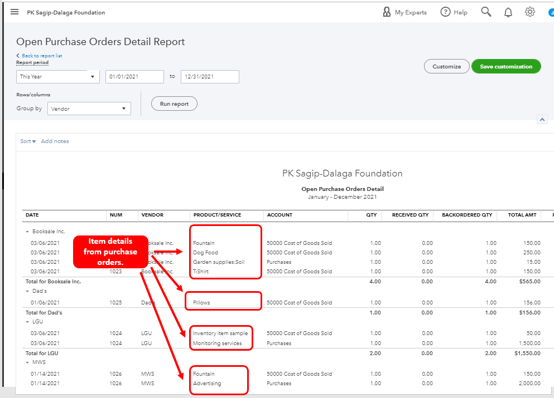554x398 pixels.
Task: Open the Help icon
Action: pos(445,12)
